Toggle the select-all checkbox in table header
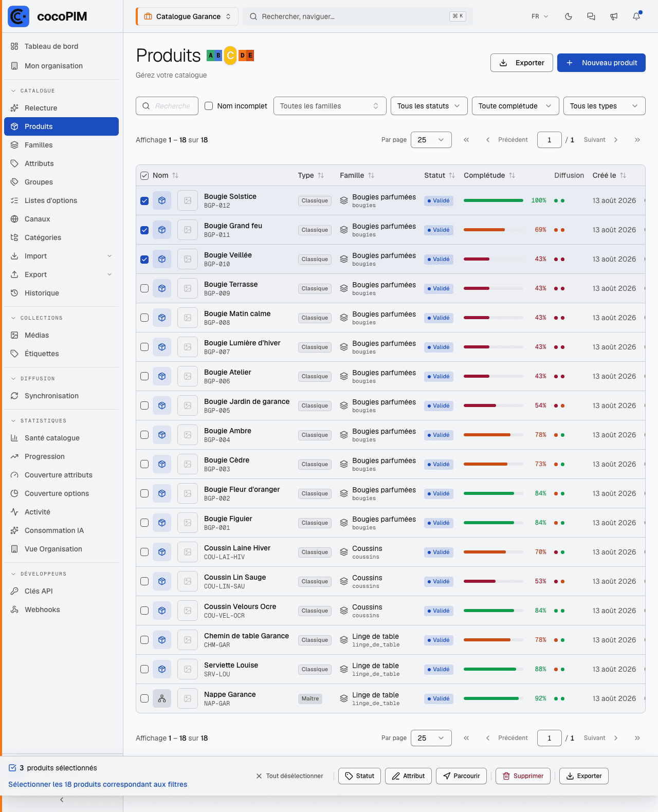Image resolution: width=658 pixels, height=812 pixels. coord(144,175)
